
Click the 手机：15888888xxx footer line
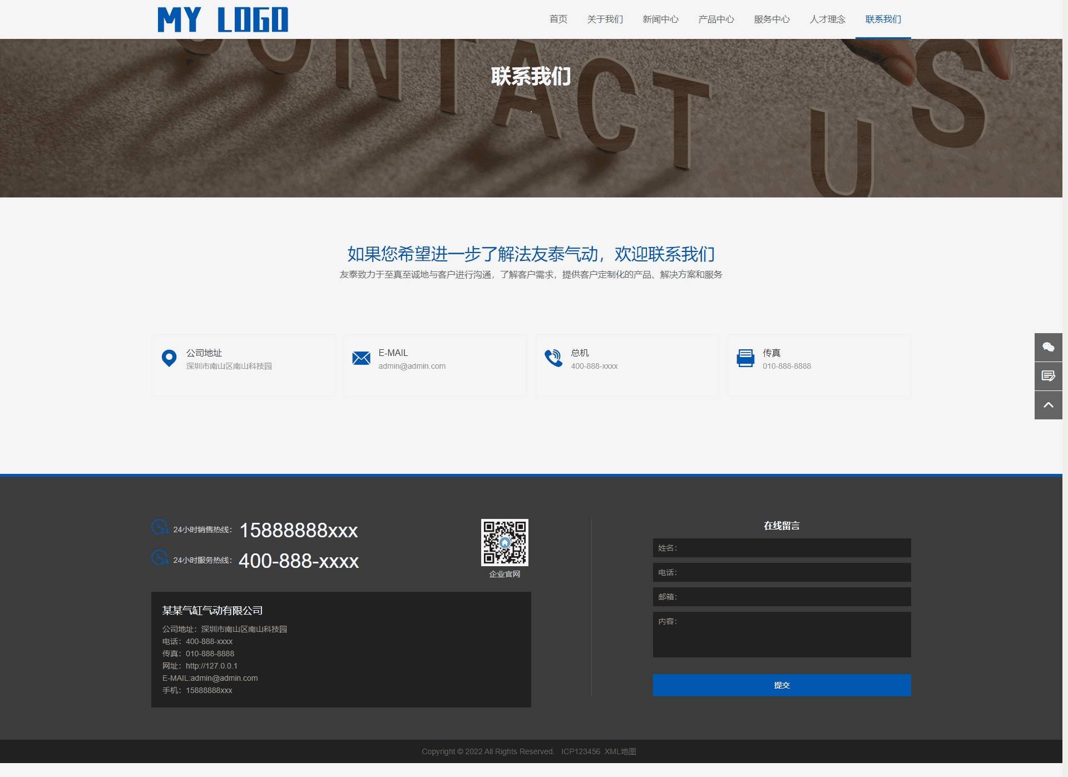click(x=197, y=690)
